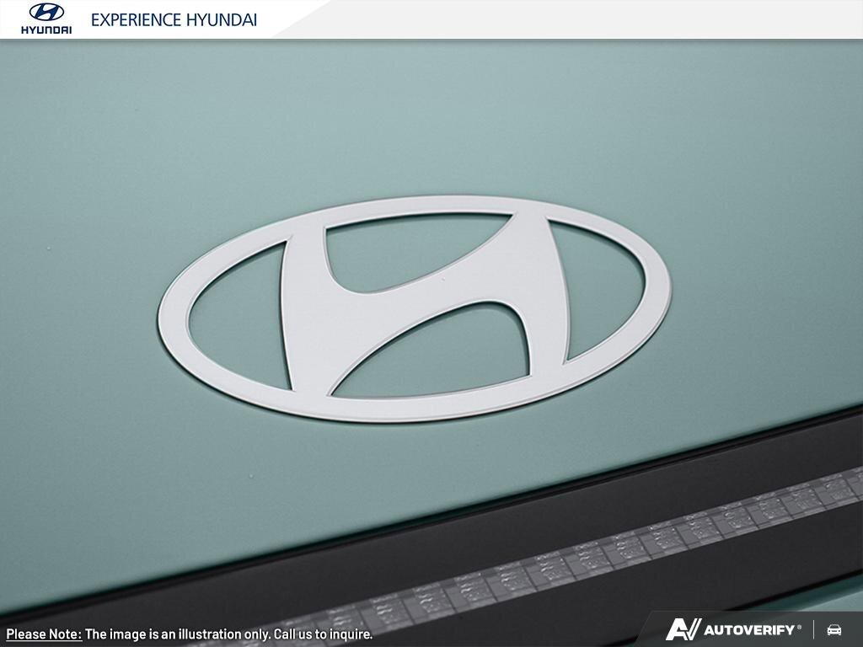Click the AutoVerify AV logo mark
This screenshot has width=863, height=647.
coord(683,629)
